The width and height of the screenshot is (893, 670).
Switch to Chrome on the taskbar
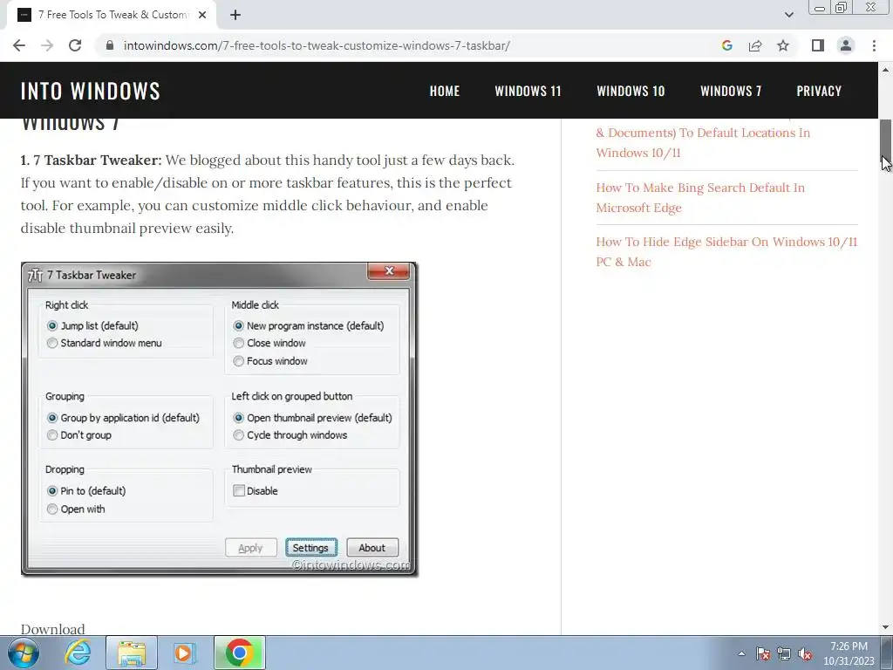point(240,653)
